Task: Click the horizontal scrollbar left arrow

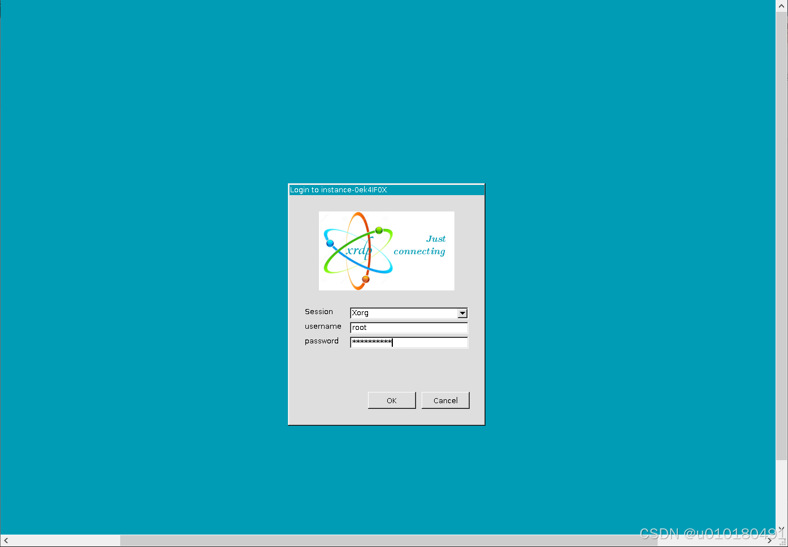Action: pos(6,540)
